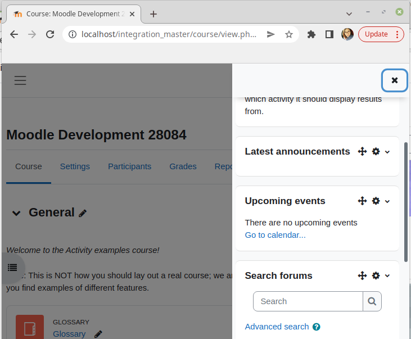This screenshot has width=411, height=339.
Task: Open the hamburger navigation menu
Action: (x=20, y=80)
